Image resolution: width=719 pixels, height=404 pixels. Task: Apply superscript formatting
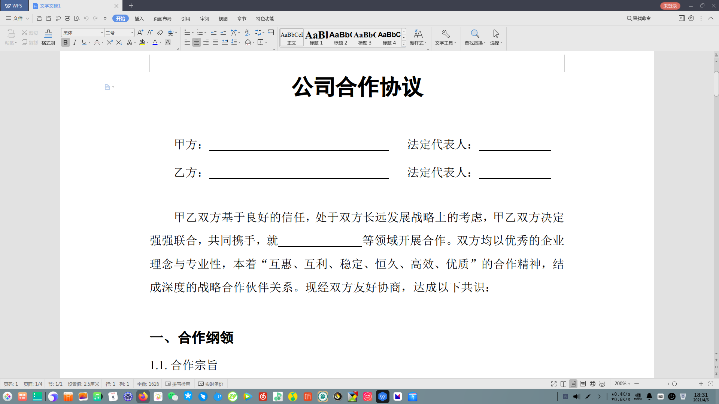(109, 43)
